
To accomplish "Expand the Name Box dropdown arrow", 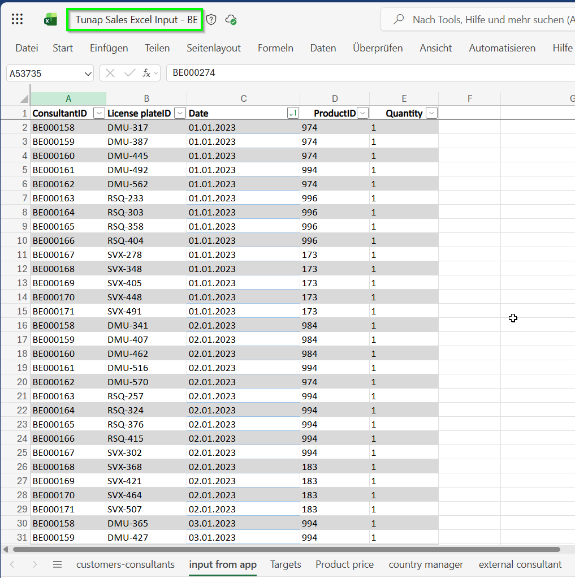I will (88, 74).
